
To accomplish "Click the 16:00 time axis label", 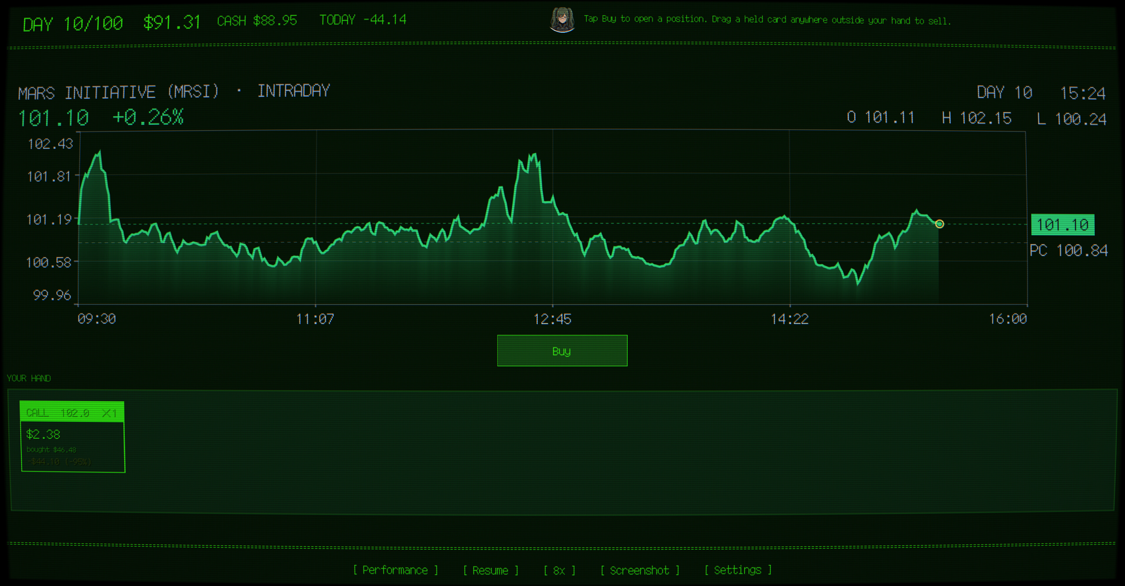I will pos(1008,319).
